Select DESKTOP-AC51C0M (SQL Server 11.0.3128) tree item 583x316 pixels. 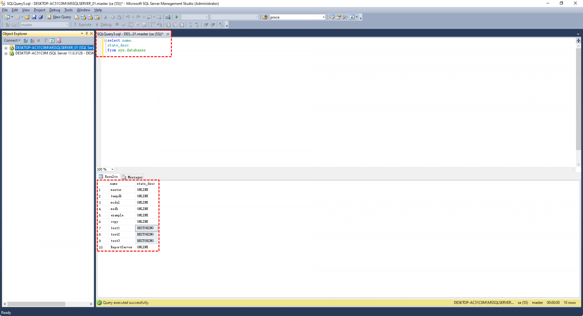pyautogui.click(x=54, y=53)
